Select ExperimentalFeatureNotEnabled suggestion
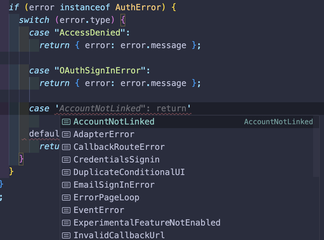 coord(189,223)
